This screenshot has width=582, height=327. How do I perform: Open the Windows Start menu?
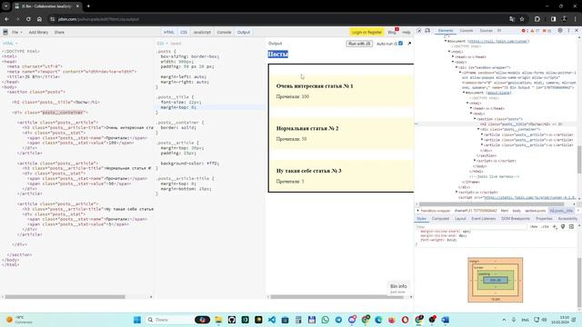point(137,320)
